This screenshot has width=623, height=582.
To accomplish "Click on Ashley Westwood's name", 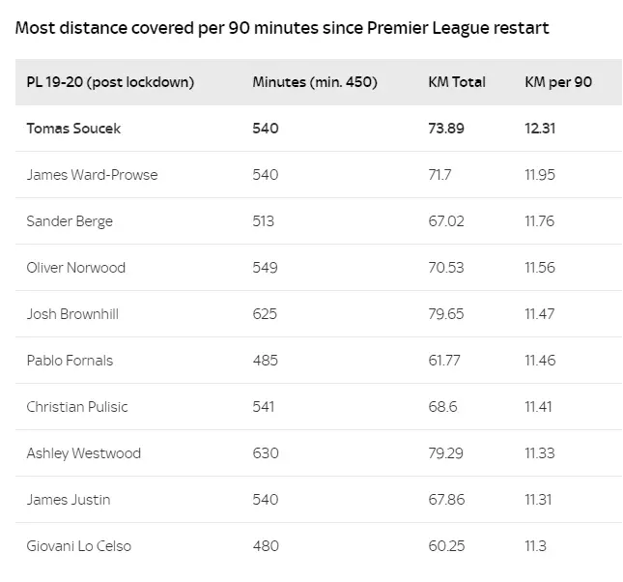I will (83, 453).
